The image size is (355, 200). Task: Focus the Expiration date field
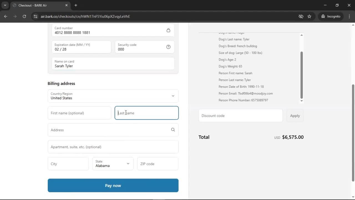point(82,47)
